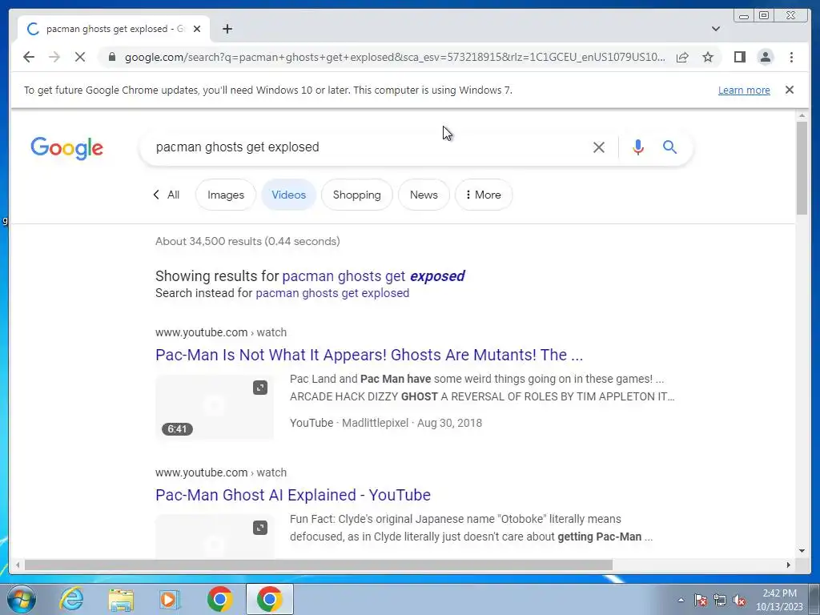Switch to the Shopping tab
Screen dimensions: 820x615
click(356, 195)
